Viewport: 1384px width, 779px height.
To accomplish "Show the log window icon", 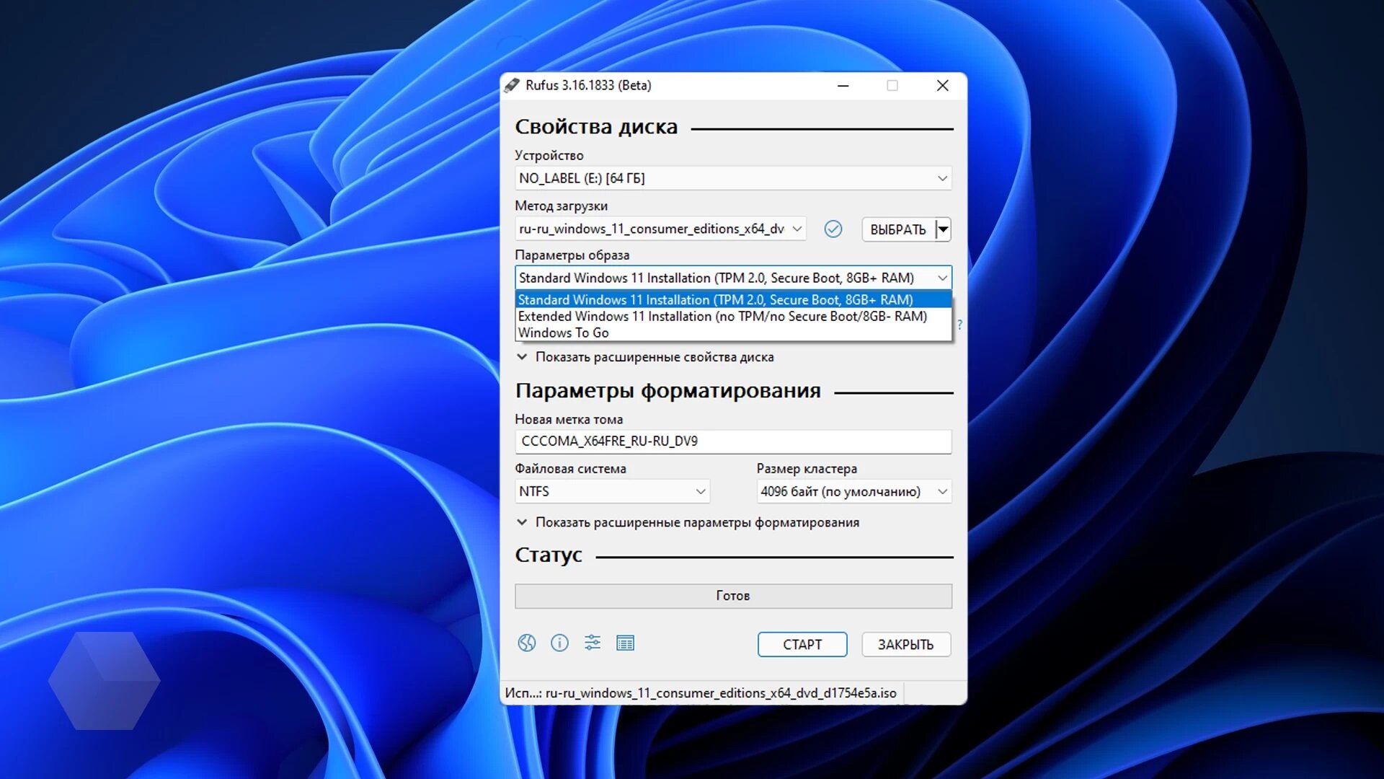I will pos(625,643).
